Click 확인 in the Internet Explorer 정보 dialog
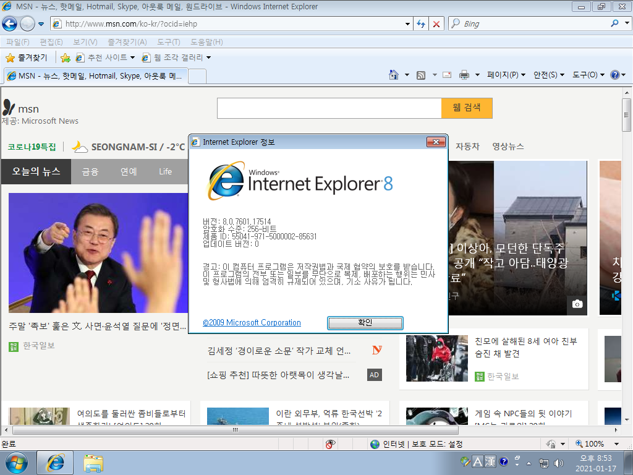This screenshot has width=633, height=475. click(365, 323)
